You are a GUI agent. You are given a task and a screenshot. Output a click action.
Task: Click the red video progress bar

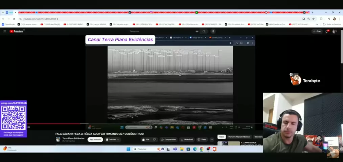pyautogui.click(x=54, y=124)
